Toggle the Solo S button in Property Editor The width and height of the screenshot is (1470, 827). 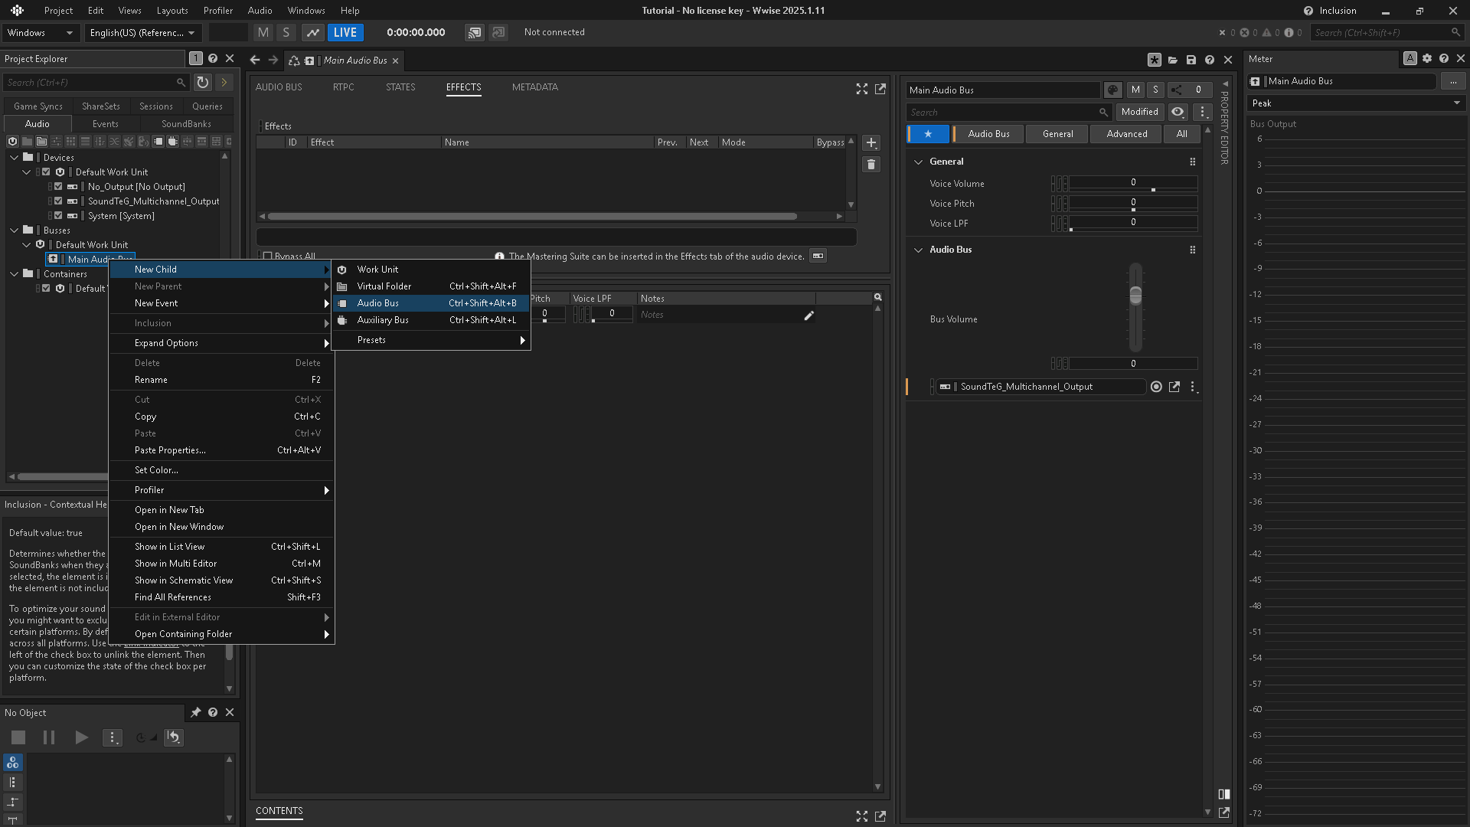(x=1155, y=90)
